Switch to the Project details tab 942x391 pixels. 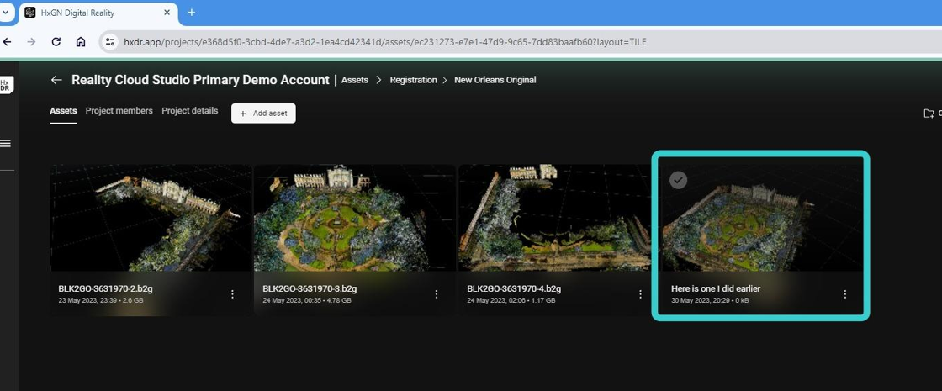coord(190,111)
